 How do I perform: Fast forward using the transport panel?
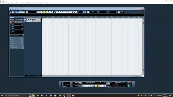click(x=89, y=86)
